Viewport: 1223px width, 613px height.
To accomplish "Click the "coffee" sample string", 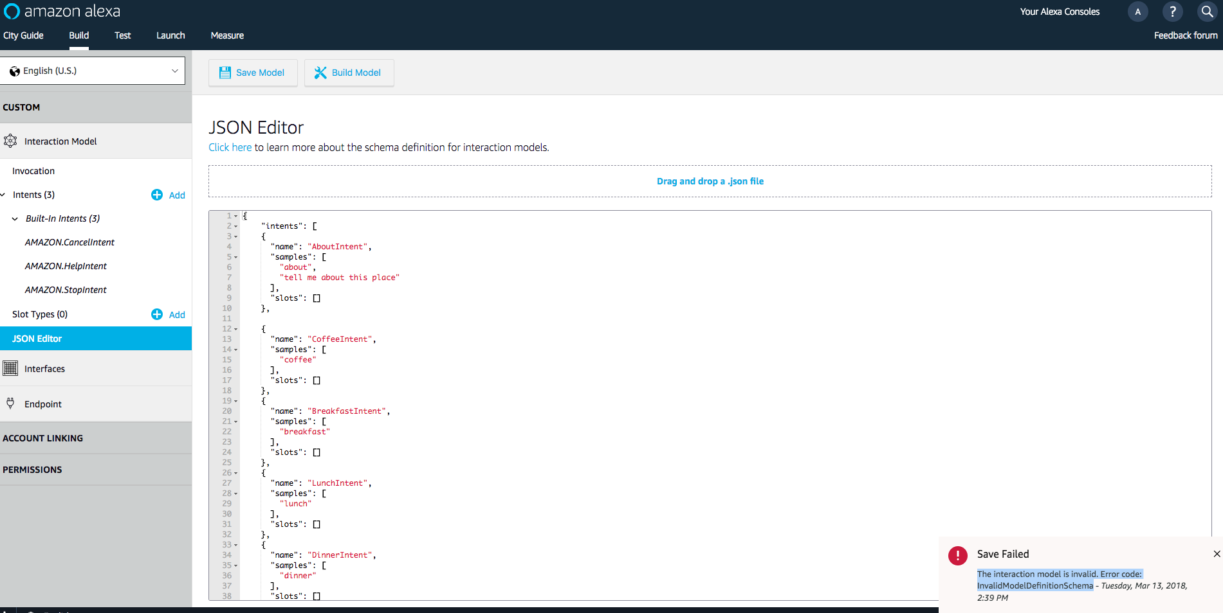I will 298,360.
